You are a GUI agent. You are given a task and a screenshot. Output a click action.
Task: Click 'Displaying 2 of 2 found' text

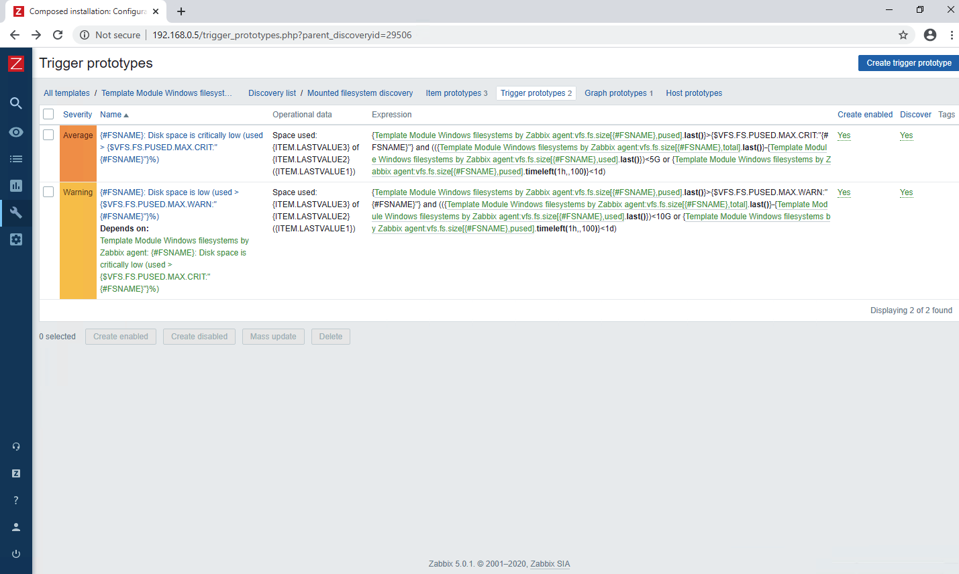click(911, 310)
